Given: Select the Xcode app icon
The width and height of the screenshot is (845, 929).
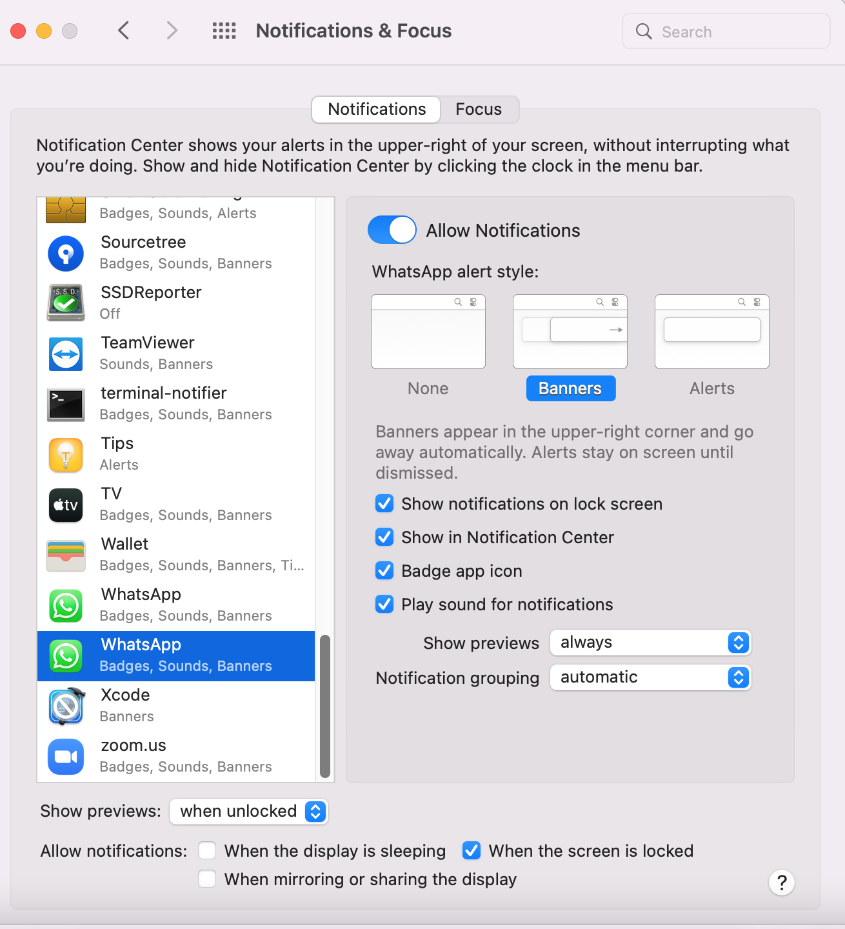Looking at the screenshot, I should coord(66,706).
